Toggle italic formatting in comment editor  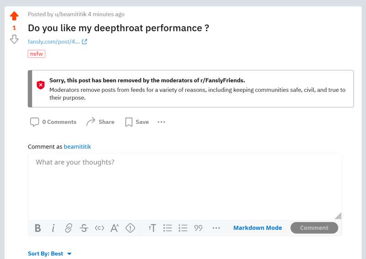pos(53,228)
